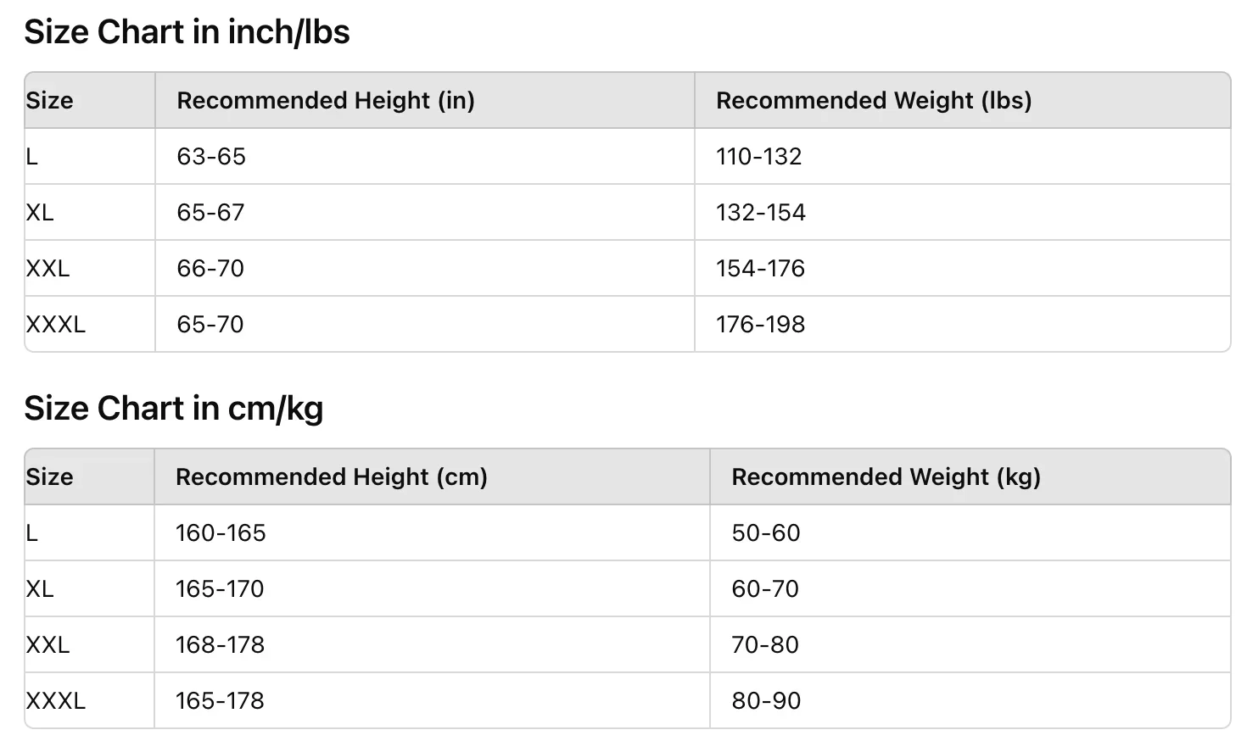The image size is (1247, 741).
Task: Click the 132-154 weight value
Action: tap(761, 213)
